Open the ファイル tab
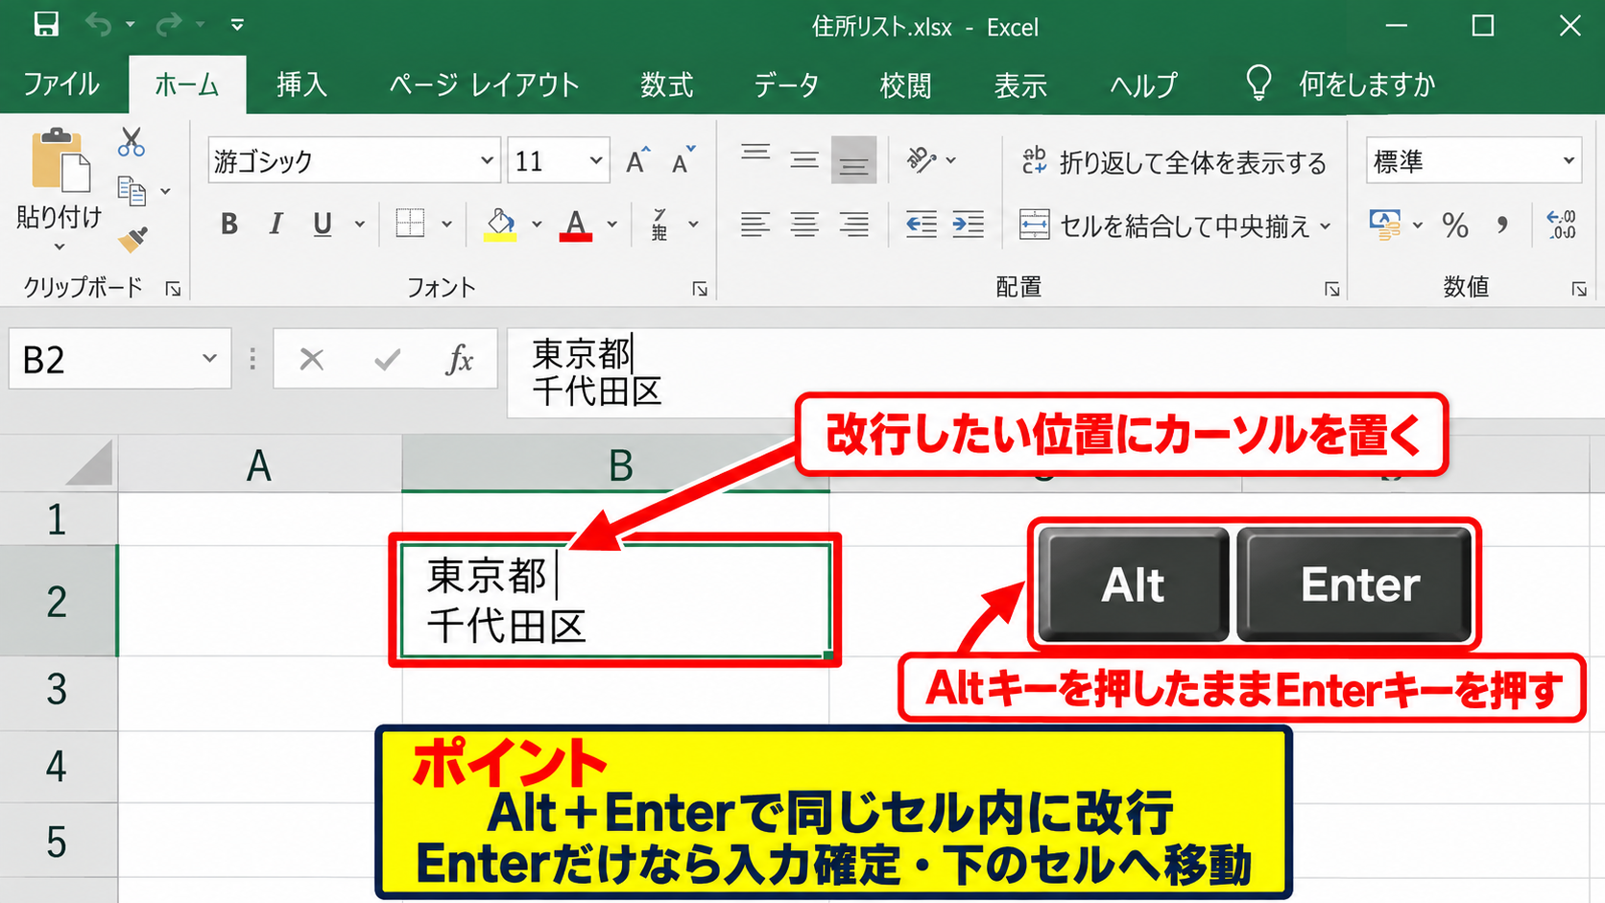 61,84
